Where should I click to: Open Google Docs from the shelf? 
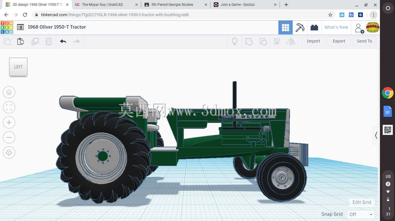point(388,112)
